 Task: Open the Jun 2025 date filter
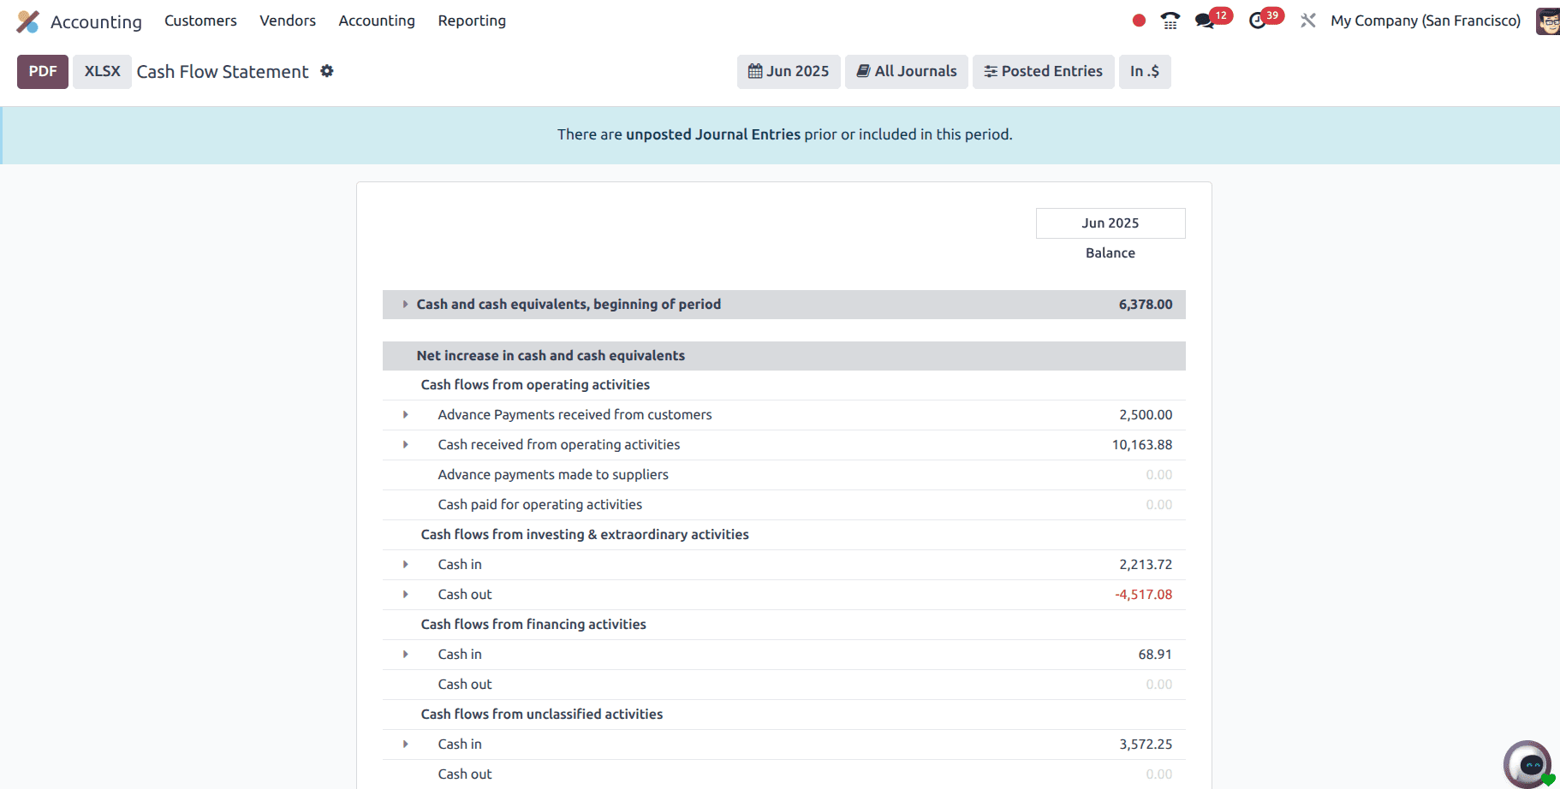click(x=788, y=71)
